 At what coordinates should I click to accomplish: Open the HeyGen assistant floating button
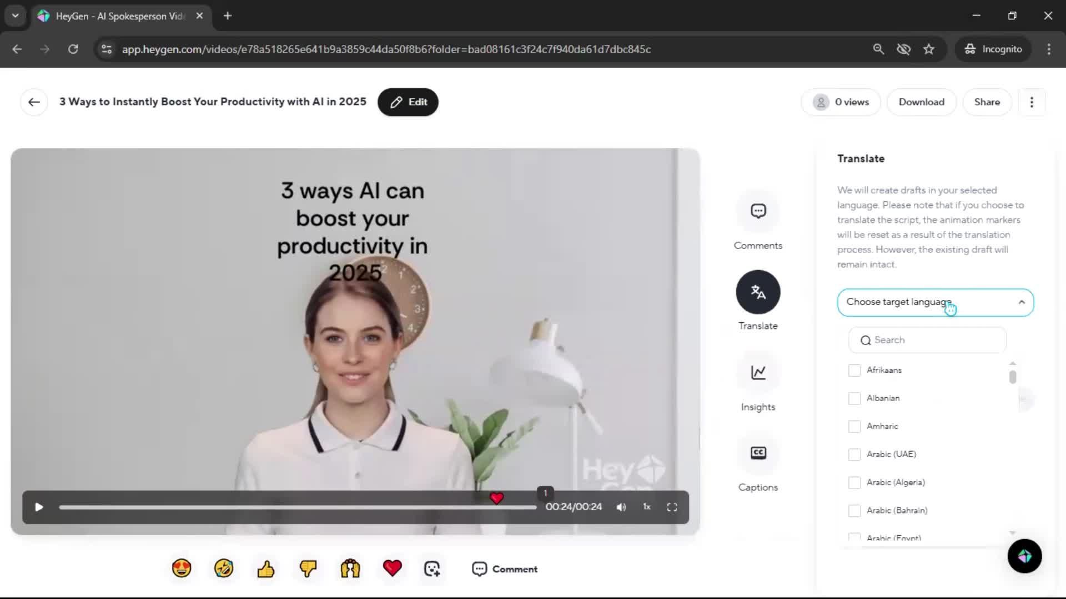[1024, 556]
